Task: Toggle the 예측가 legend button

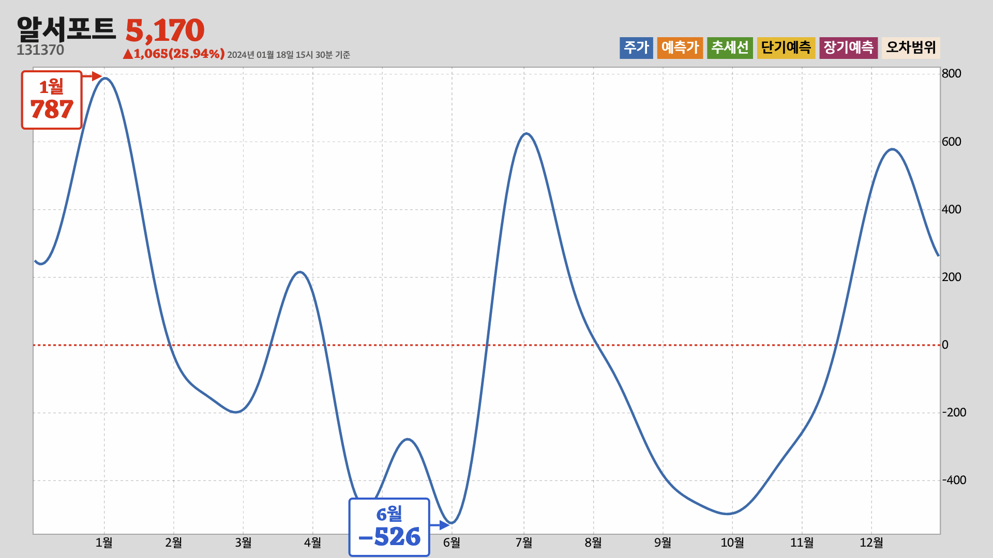Action: coord(680,48)
